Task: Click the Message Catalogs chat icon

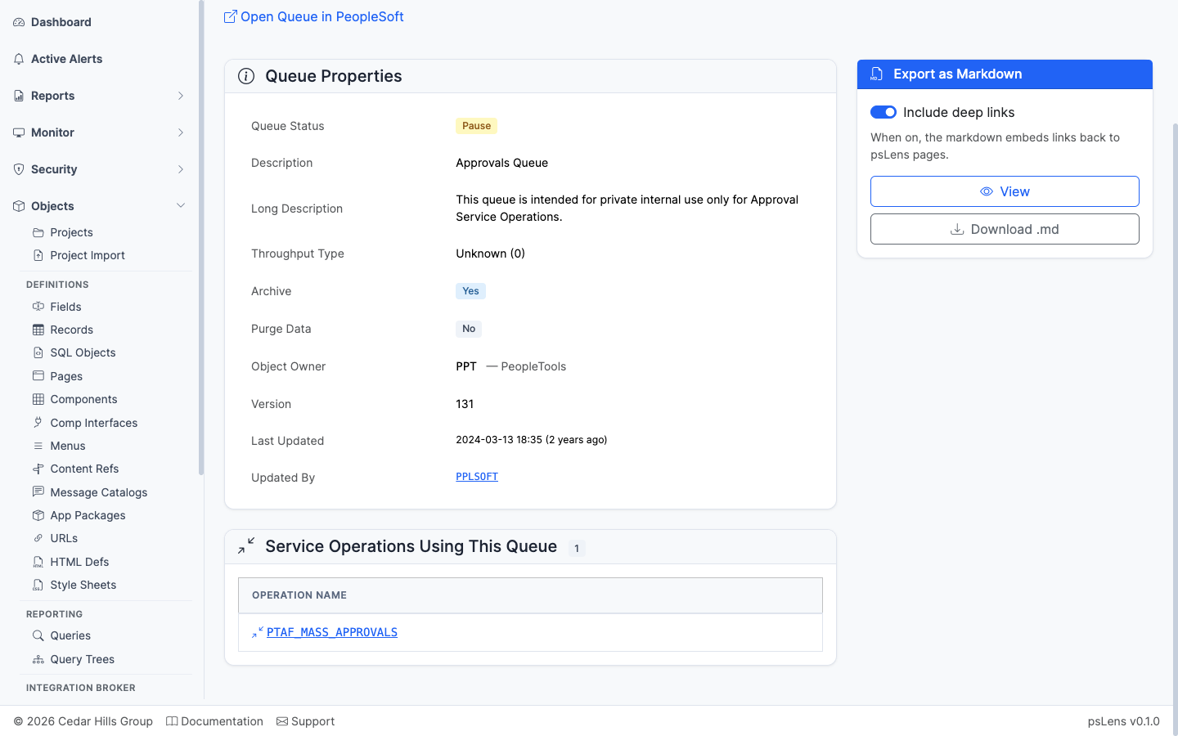Action: tap(38, 492)
